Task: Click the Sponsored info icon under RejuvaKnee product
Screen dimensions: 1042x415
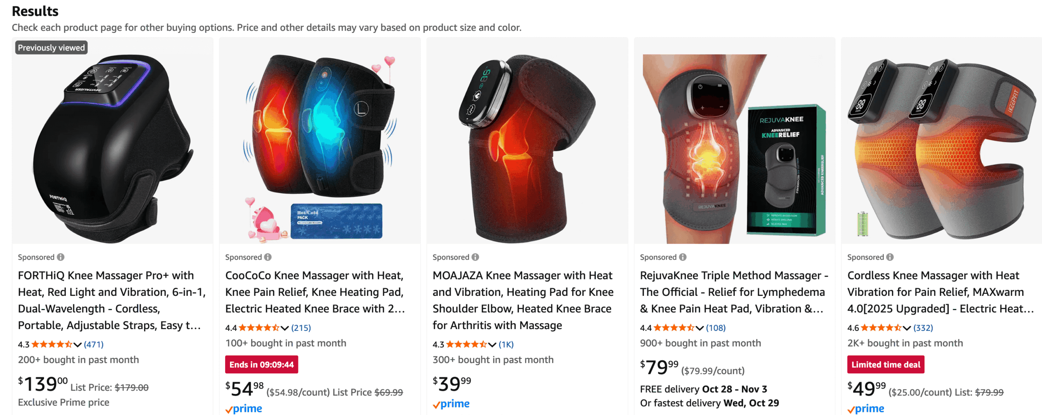Action: pyautogui.click(x=683, y=257)
